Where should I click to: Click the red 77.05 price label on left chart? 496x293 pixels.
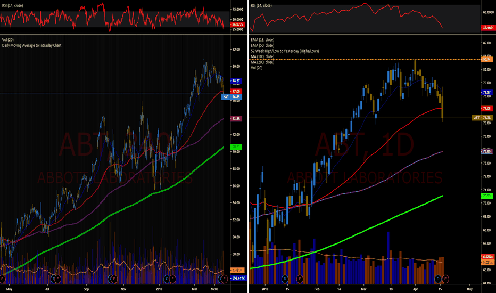pyautogui.click(x=236, y=91)
